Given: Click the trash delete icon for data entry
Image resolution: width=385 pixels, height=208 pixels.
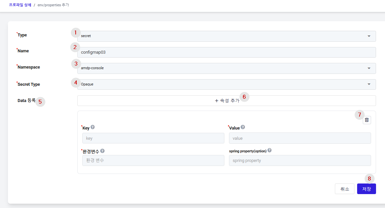Looking at the screenshot, I should (367, 120).
